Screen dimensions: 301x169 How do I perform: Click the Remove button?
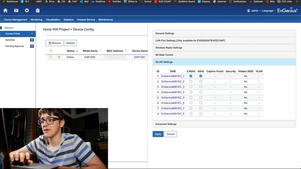click(x=55, y=43)
